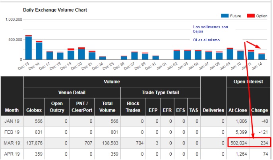Click the Dec 25 x-axis date label
273x160 pixels.
point(108,66)
